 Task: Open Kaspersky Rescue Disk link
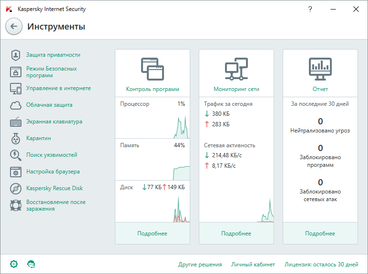pyautogui.click(x=54, y=188)
